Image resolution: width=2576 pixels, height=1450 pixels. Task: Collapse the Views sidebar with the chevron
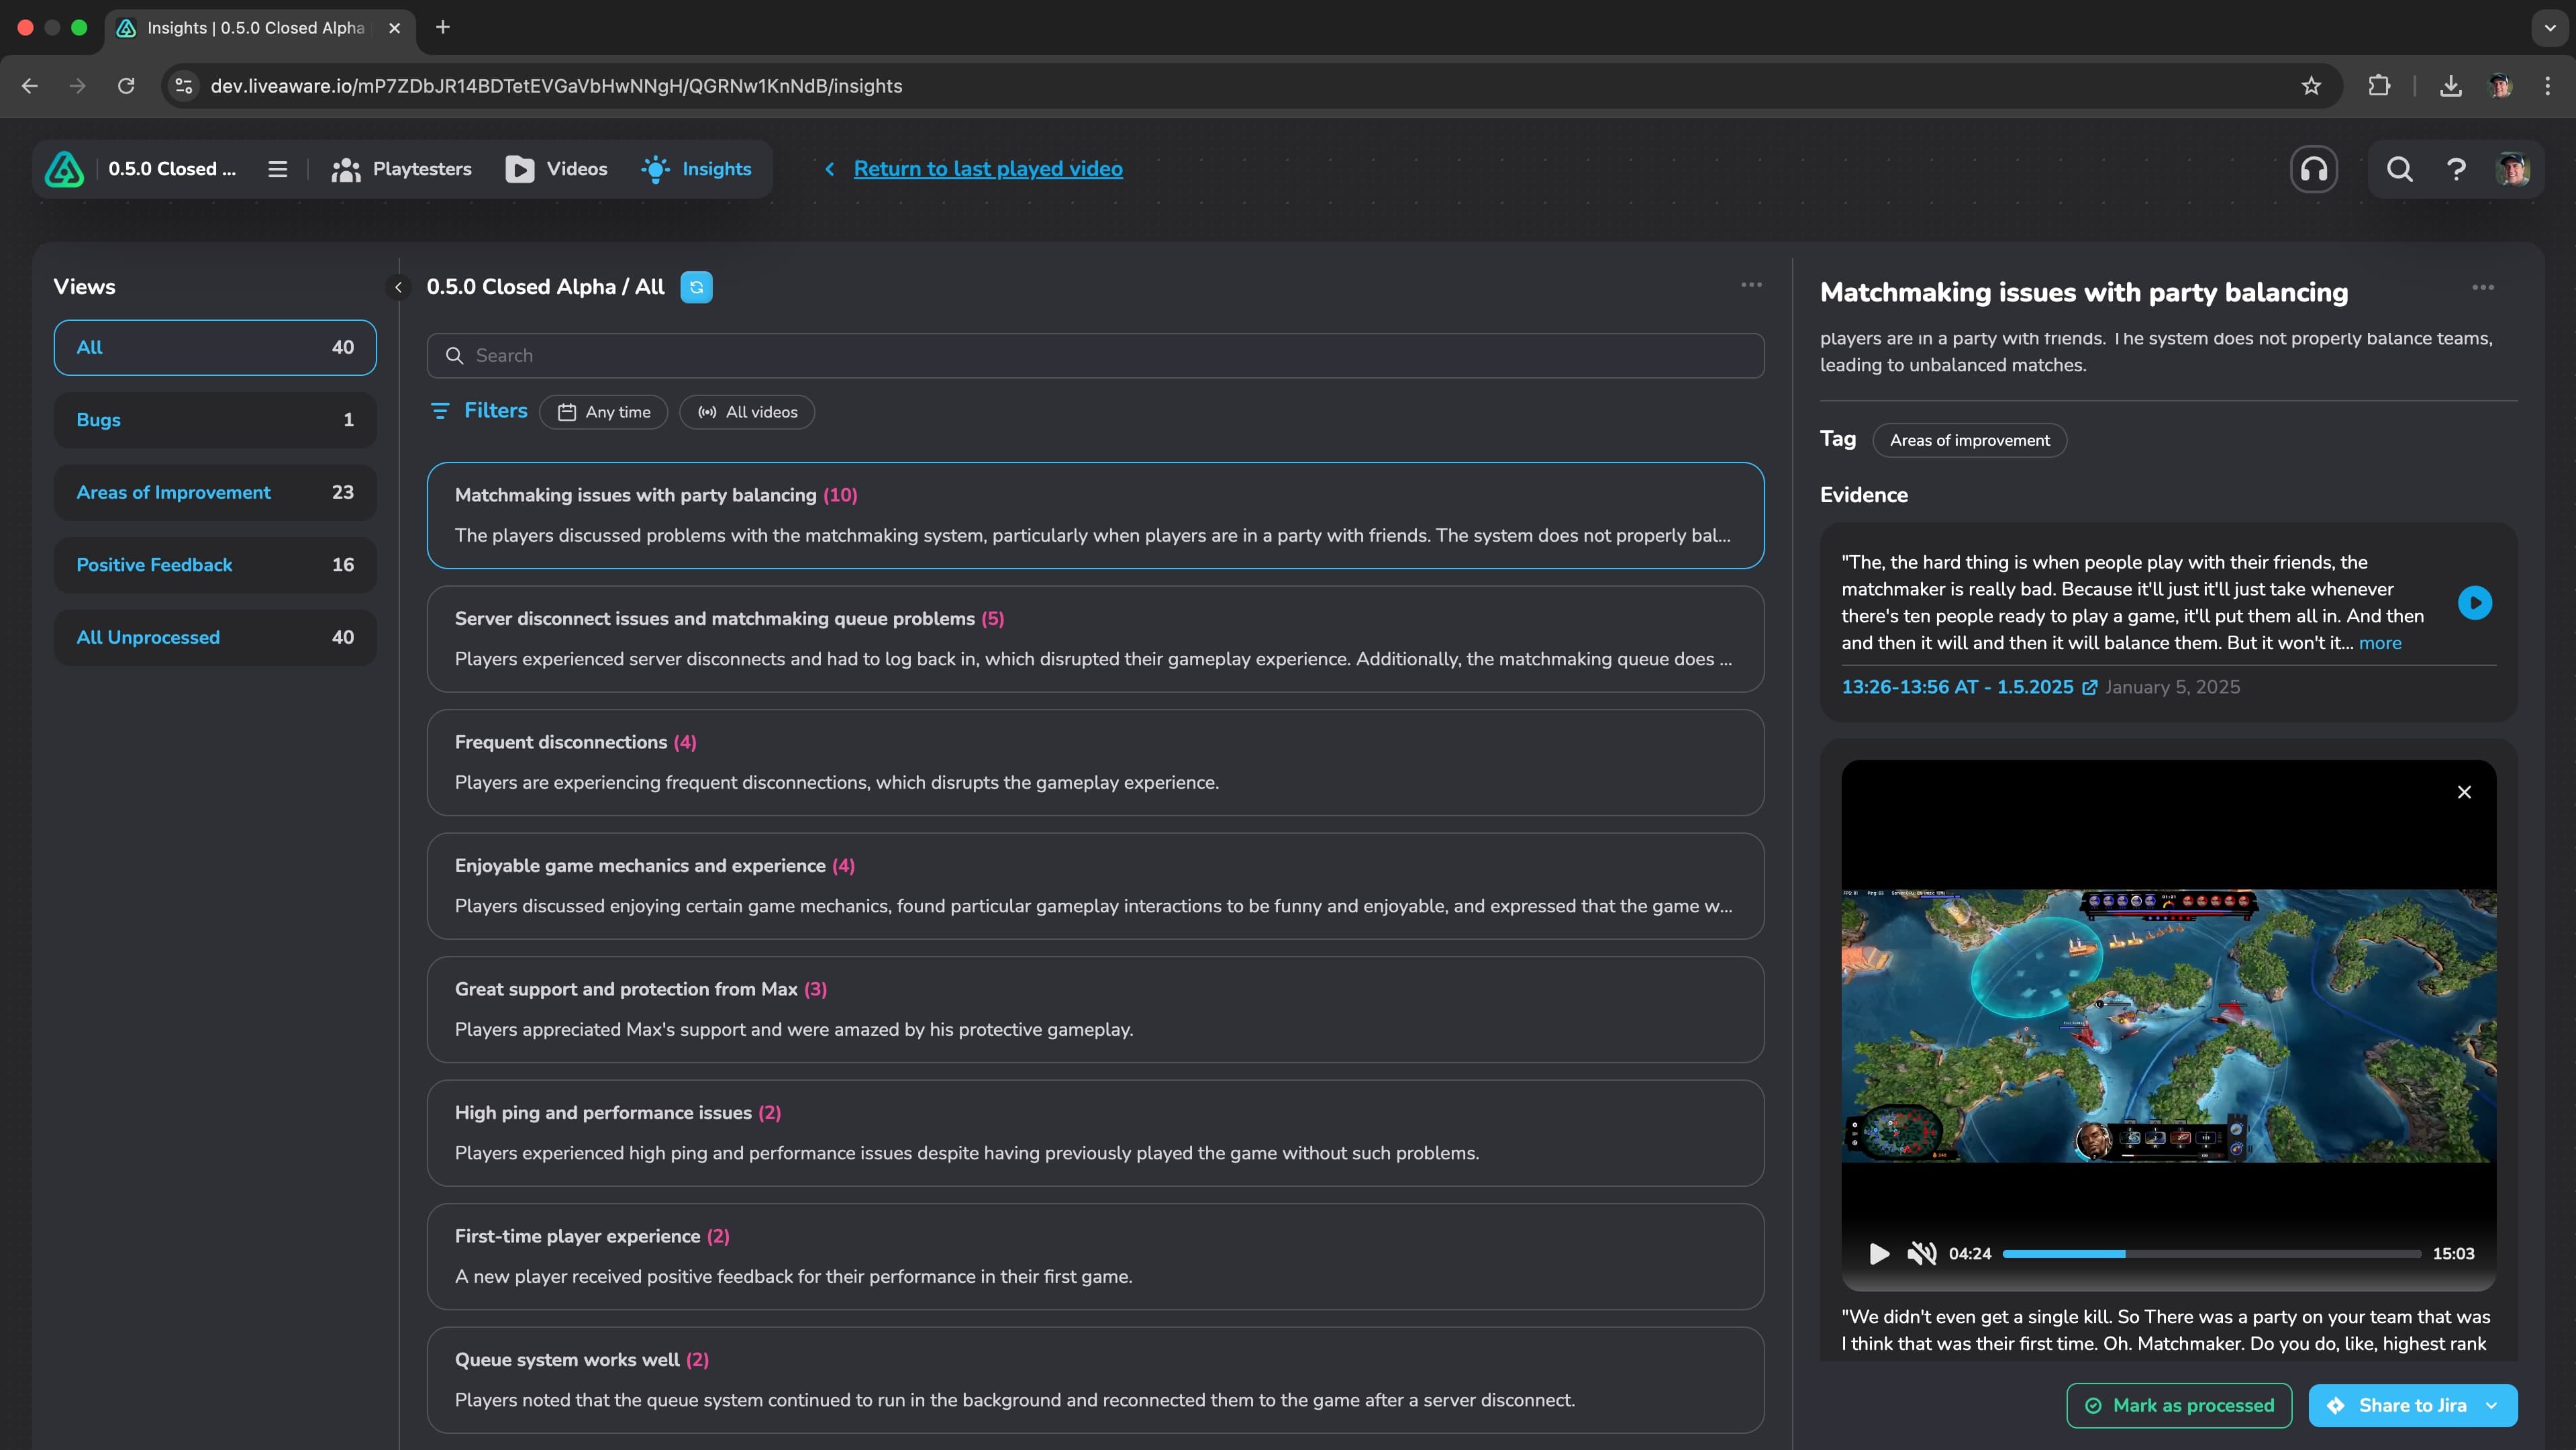(398, 287)
